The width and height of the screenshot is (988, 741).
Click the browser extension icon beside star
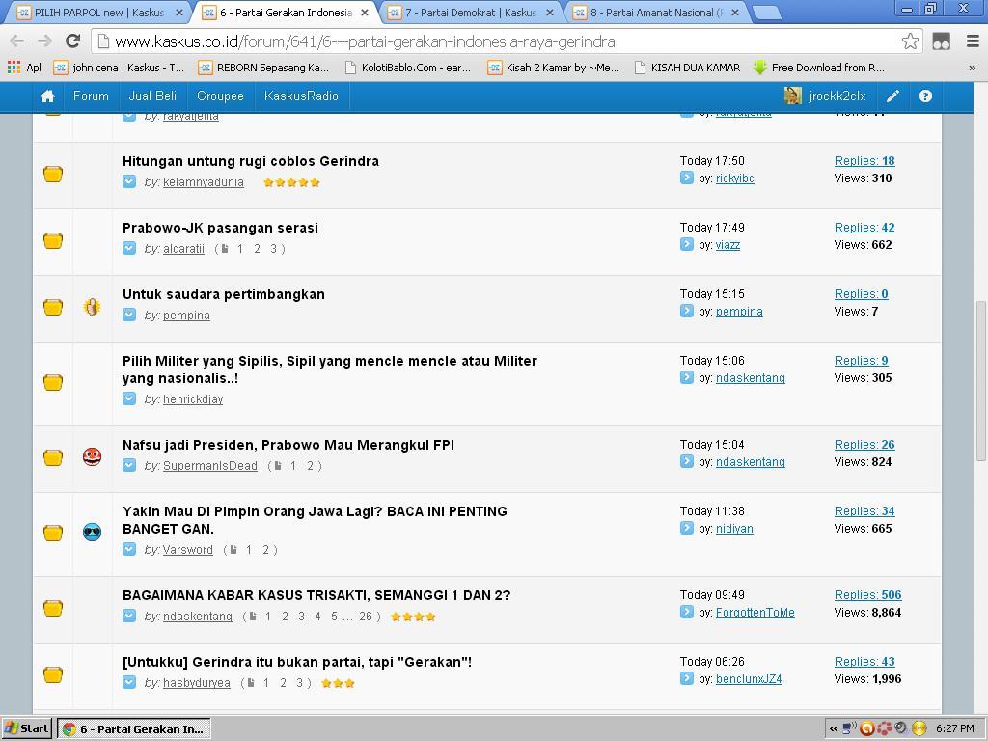(942, 41)
